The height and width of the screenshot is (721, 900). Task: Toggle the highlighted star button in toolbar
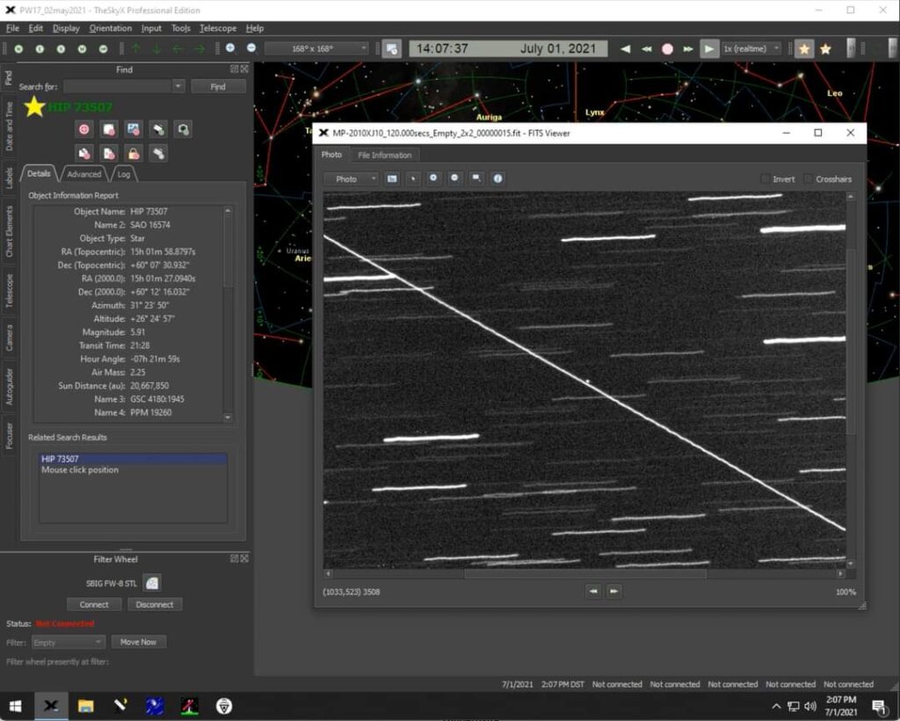click(x=803, y=49)
